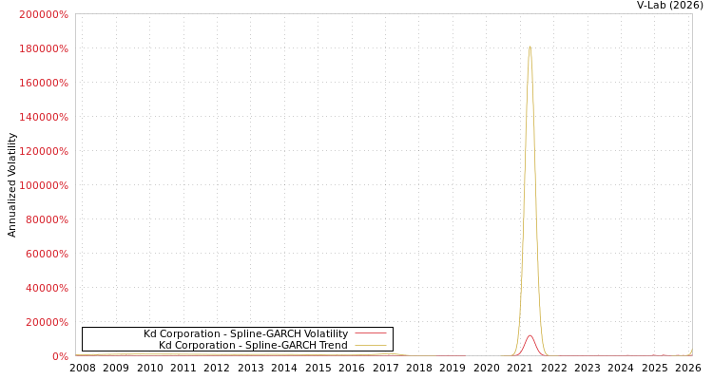Click the 2018 x-axis year label
This screenshot has height=380, width=713.
pos(419,368)
